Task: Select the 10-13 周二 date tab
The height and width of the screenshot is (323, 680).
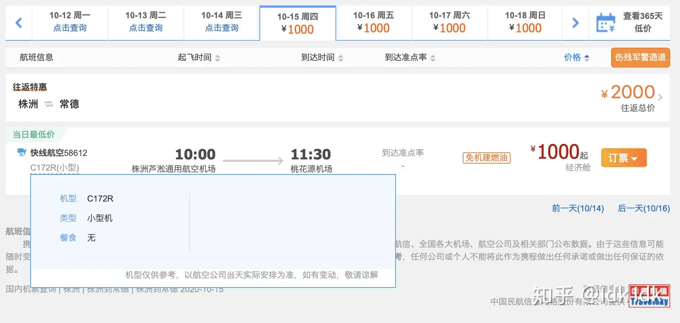Action: pyautogui.click(x=146, y=22)
